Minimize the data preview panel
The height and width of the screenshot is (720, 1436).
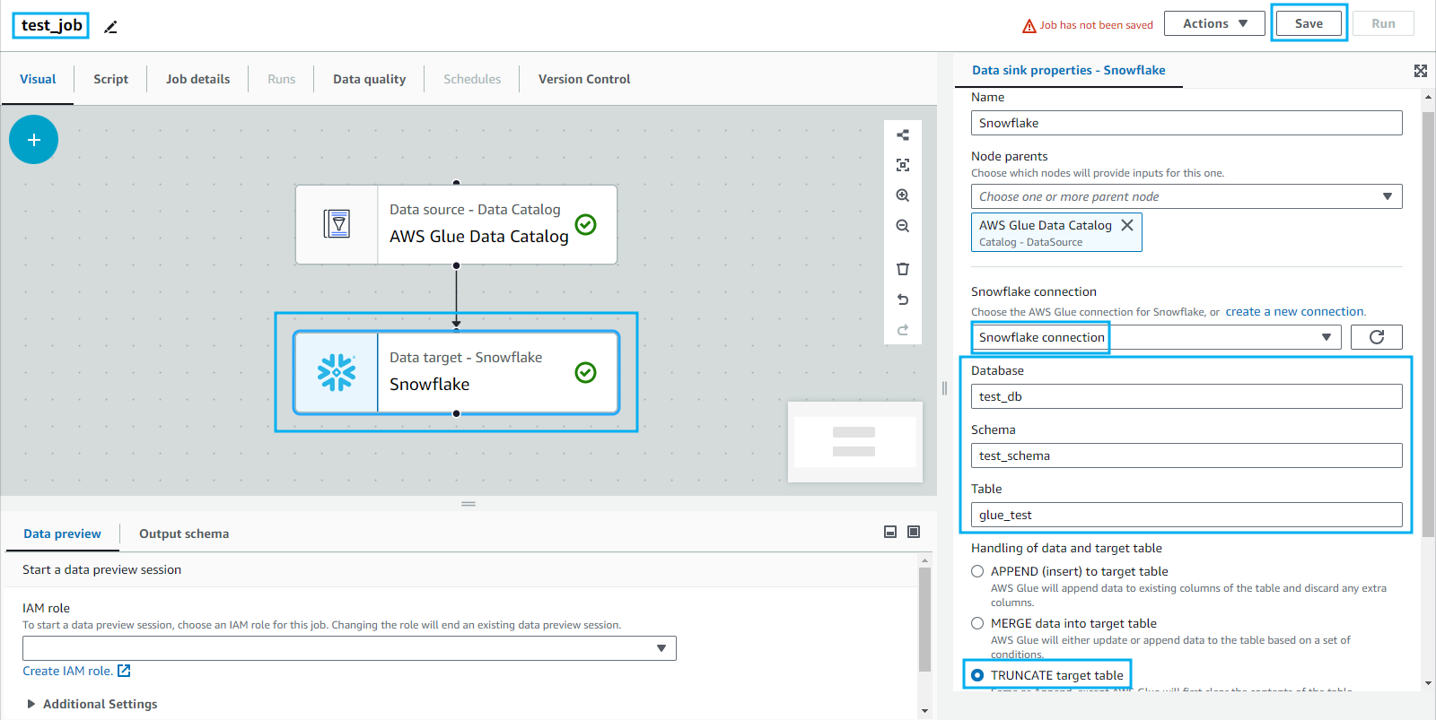(x=890, y=532)
